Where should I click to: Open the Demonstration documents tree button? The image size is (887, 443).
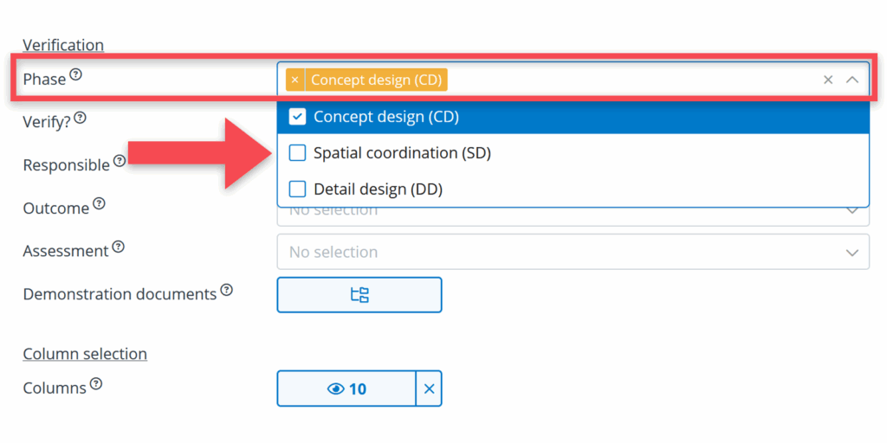point(359,295)
